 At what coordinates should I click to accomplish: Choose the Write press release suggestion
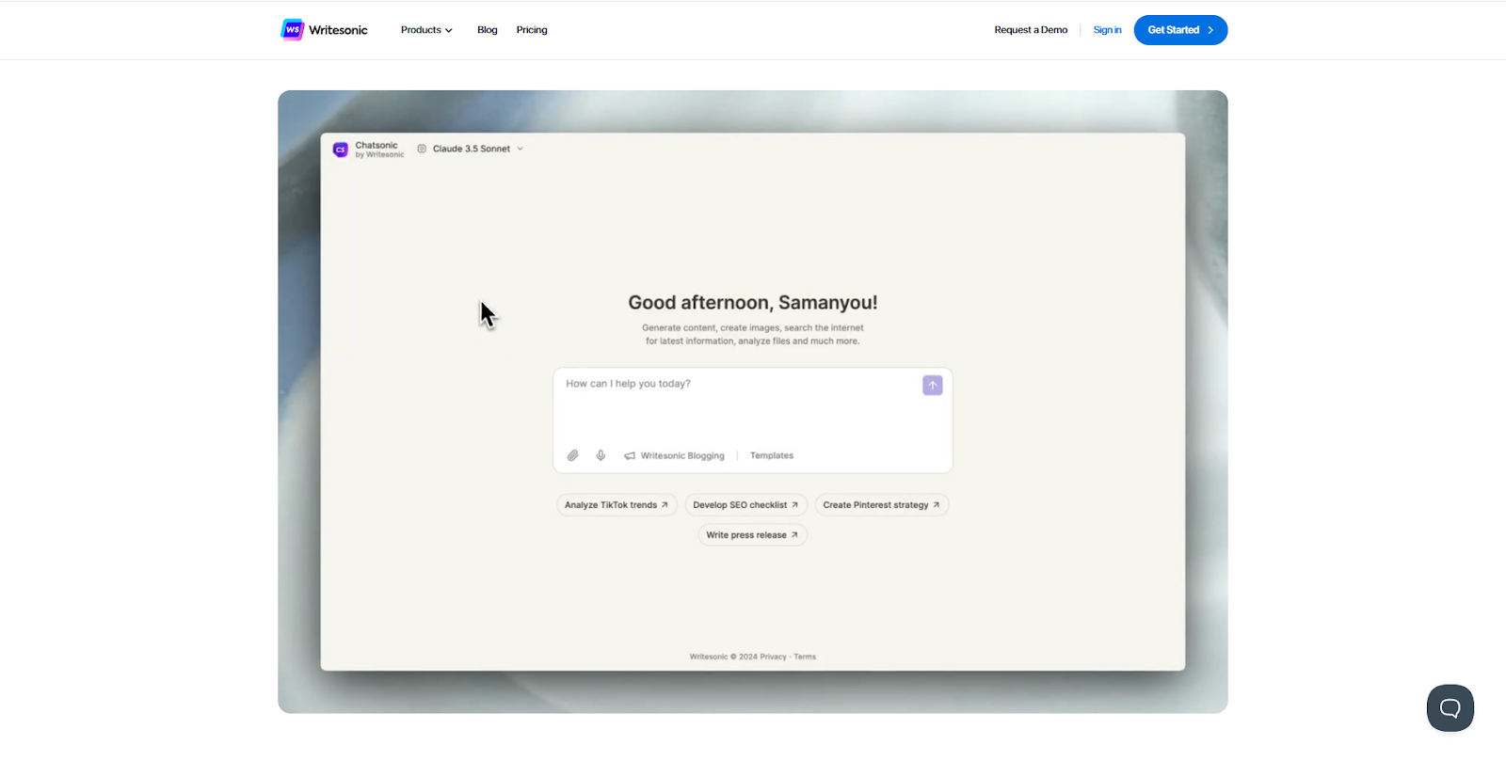[752, 535]
